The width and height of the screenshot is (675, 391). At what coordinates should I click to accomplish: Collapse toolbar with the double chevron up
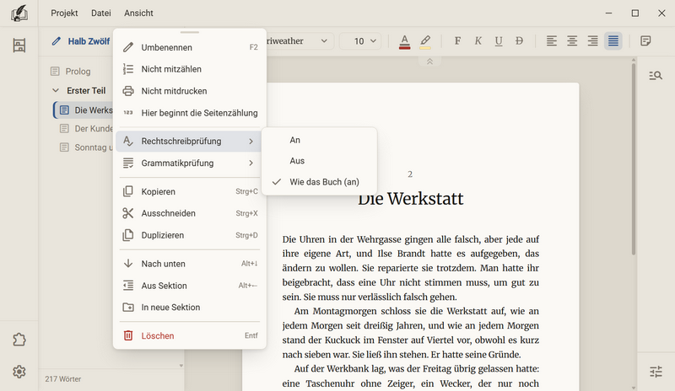(429, 62)
